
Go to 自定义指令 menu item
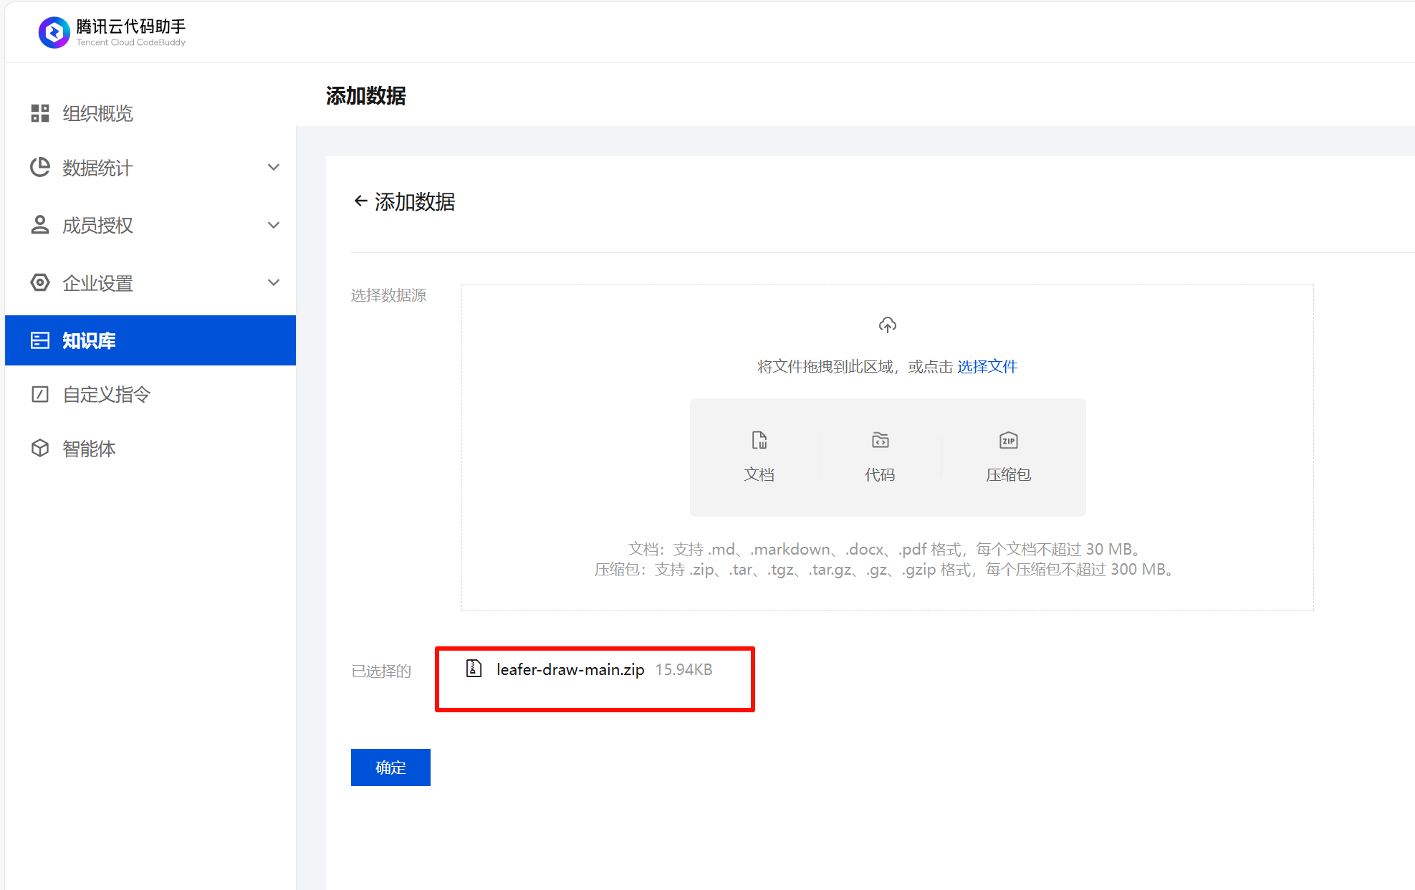point(107,394)
